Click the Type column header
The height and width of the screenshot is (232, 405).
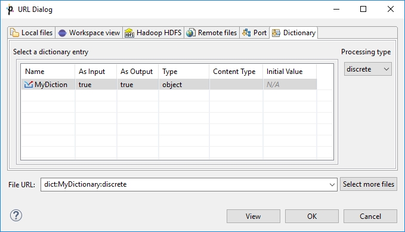184,72
